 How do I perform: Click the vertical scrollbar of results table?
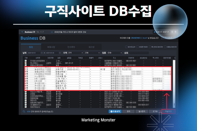pyautogui.click(x=174, y=84)
